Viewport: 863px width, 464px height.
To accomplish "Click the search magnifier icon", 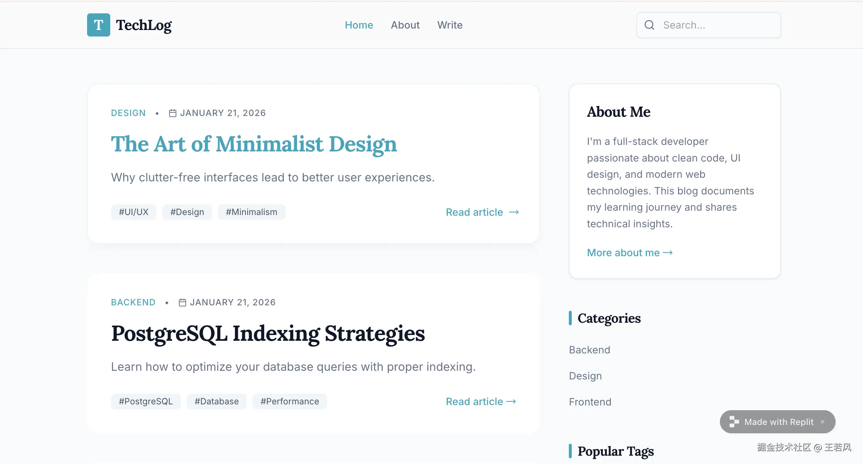I will pyautogui.click(x=649, y=25).
